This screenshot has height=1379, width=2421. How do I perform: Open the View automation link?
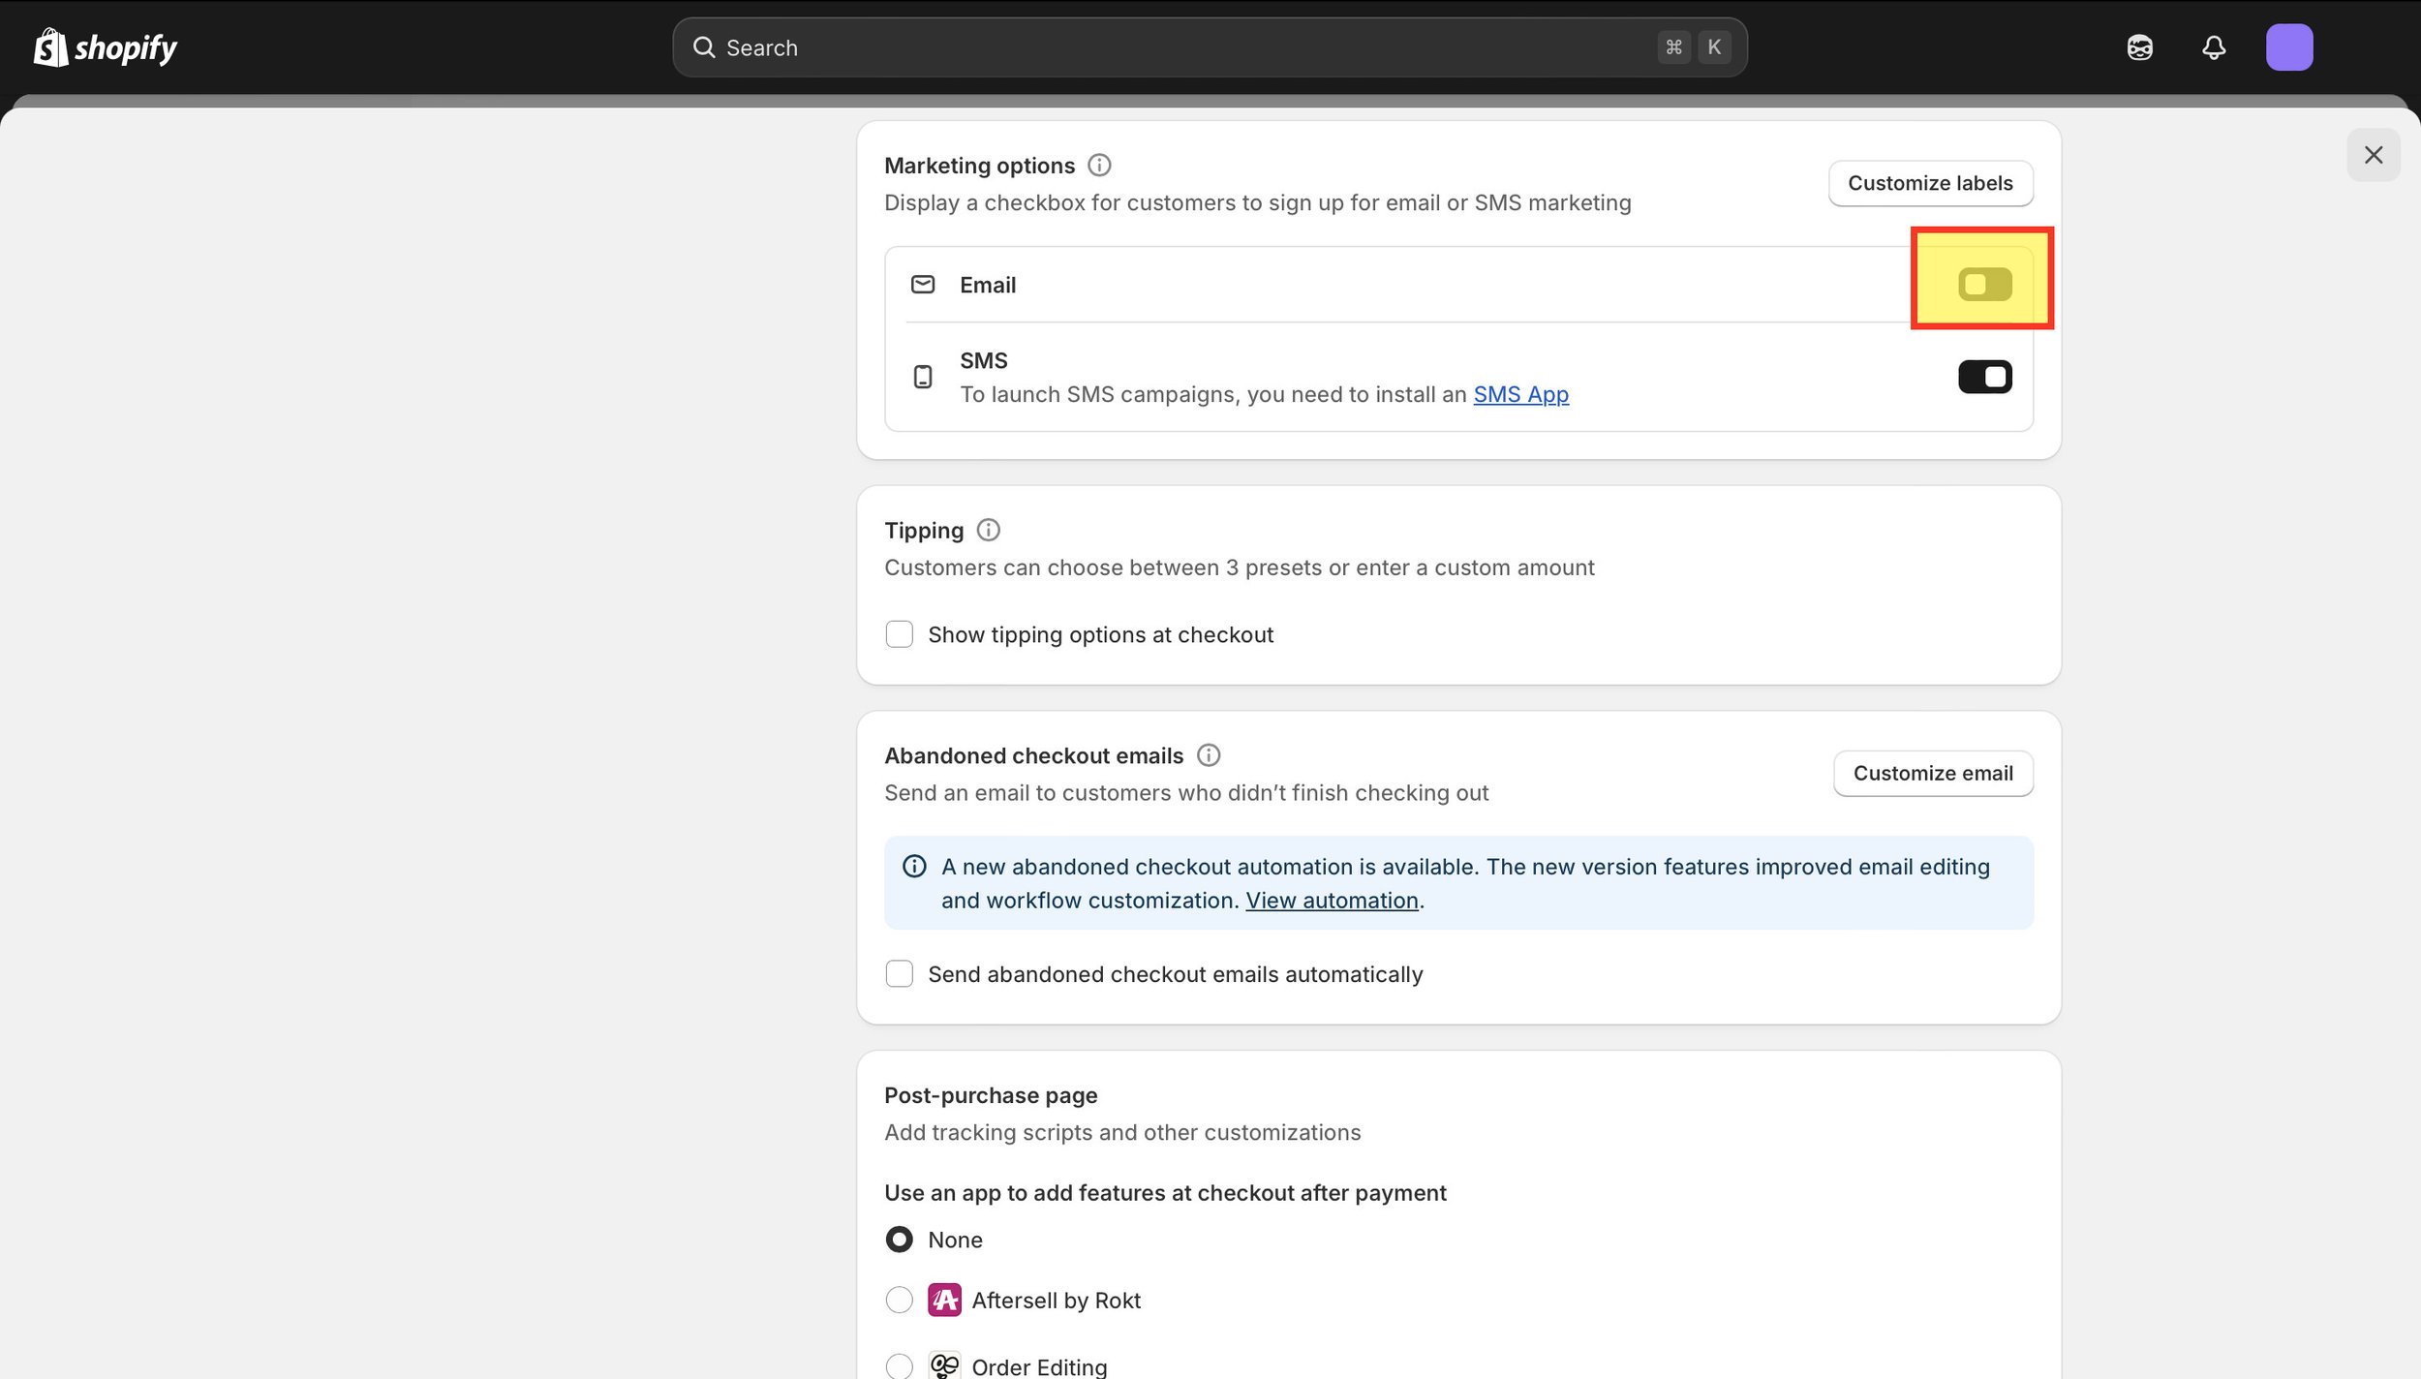1332,901
